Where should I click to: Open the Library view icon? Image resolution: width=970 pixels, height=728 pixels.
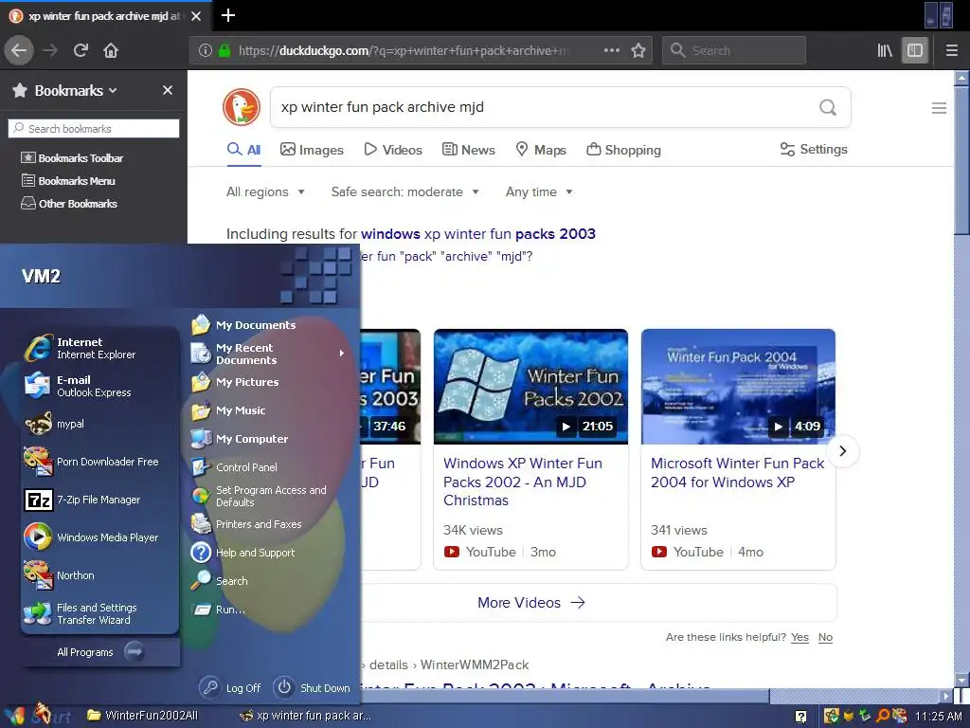(885, 50)
